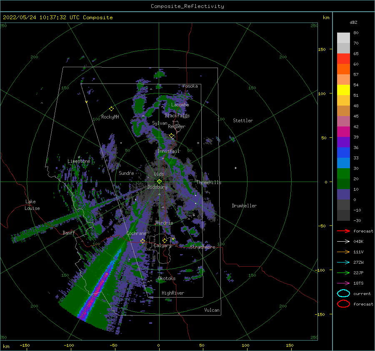Click the yellow diamond marker above Calgary
This screenshot has height=351, width=375.
165,240
